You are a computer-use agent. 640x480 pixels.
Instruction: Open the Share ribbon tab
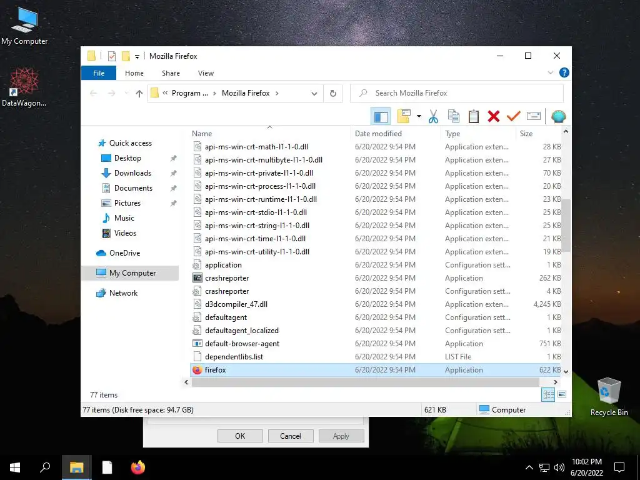(x=171, y=73)
